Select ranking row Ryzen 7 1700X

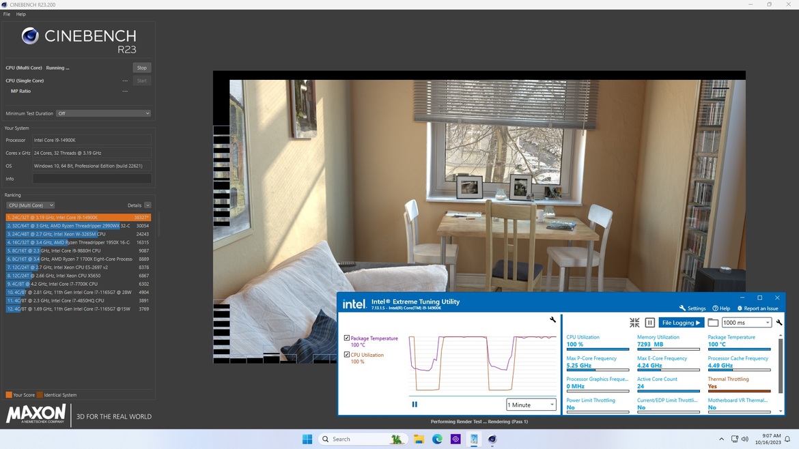pos(78,259)
